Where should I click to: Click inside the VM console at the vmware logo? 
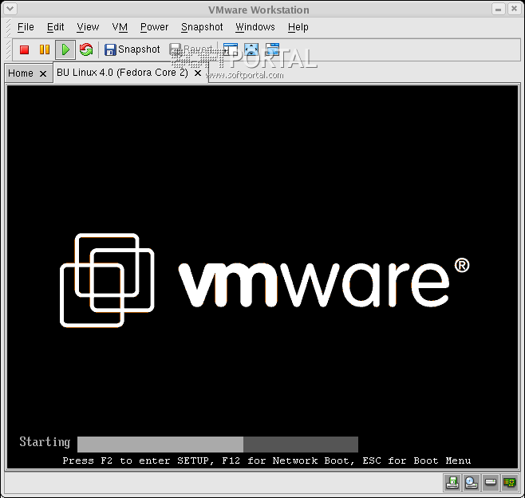coord(265,281)
